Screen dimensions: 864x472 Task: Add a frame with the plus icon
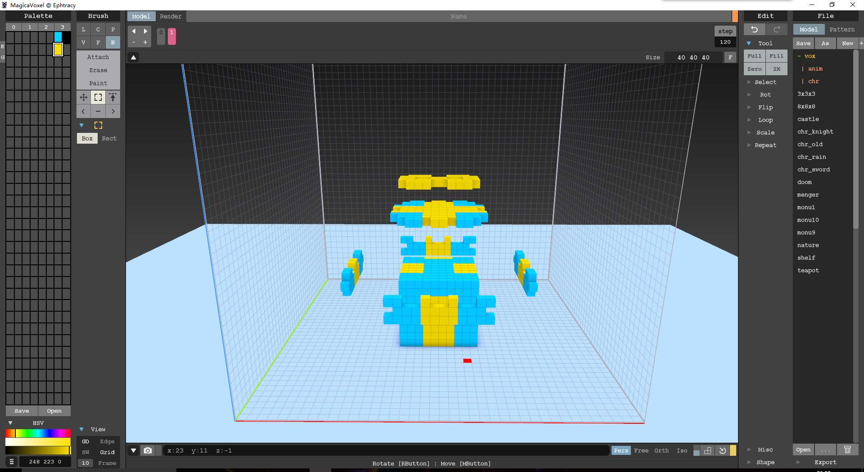coord(145,42)
